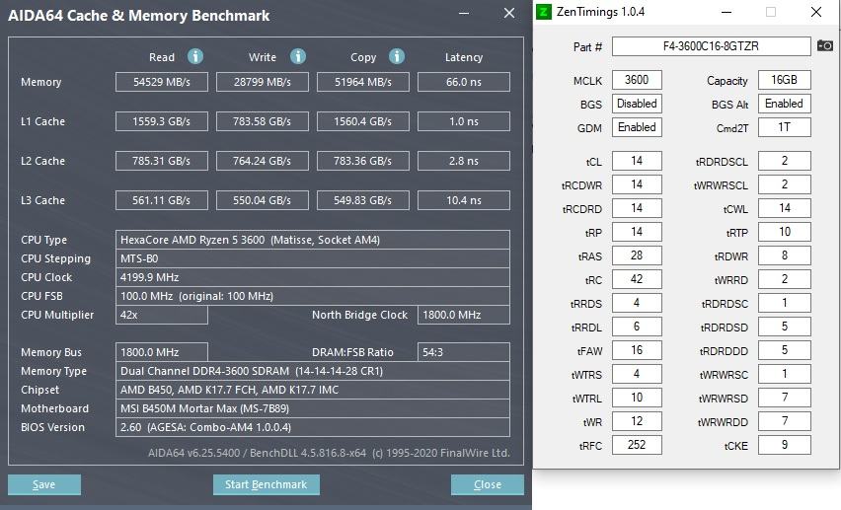Close the ZenTimings window
841x510 pixels.
(x=815, y=12)
